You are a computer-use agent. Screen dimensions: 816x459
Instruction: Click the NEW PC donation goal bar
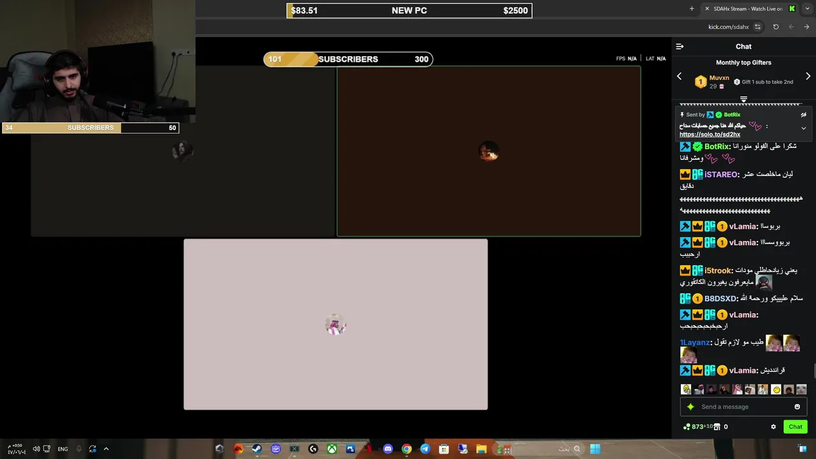pos(409,11)
